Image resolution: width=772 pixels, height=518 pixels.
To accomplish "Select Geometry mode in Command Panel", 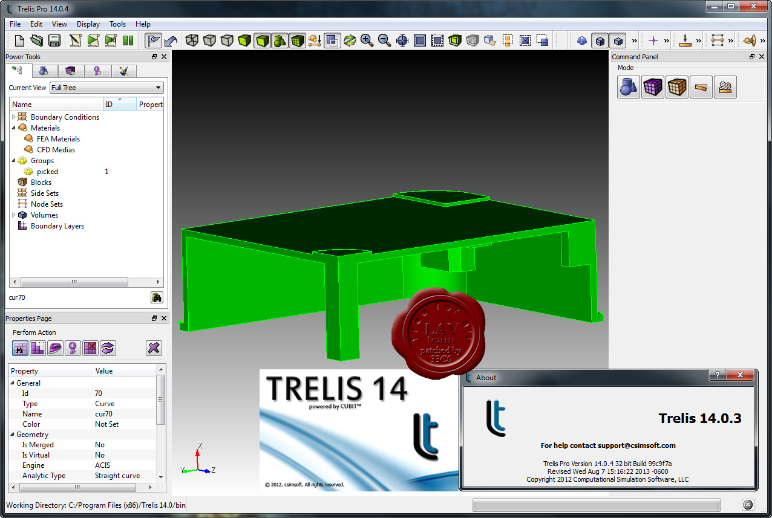I will [x=629, y=88].
